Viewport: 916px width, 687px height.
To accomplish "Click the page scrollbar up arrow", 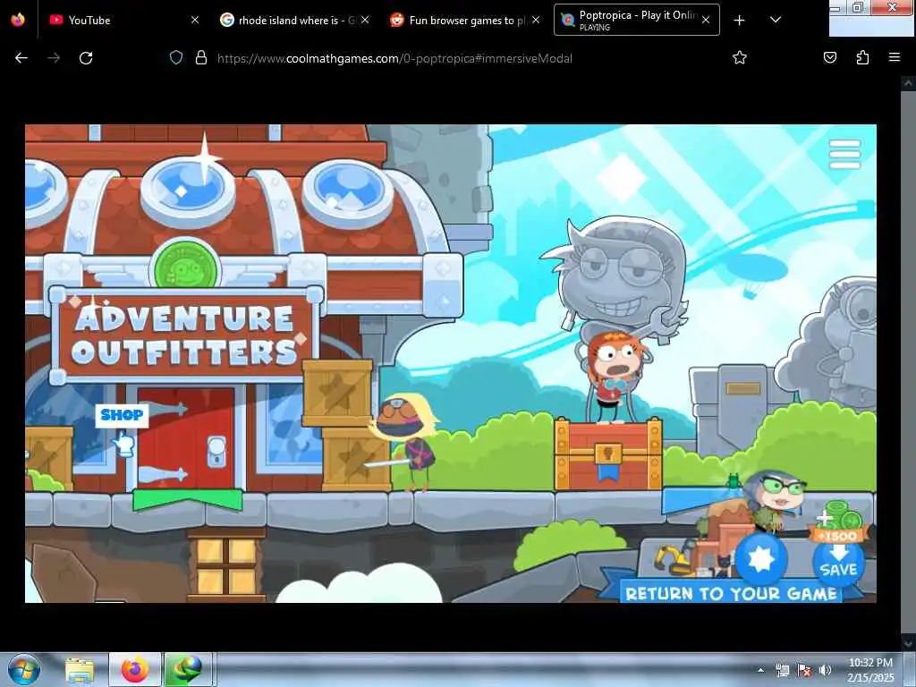I will pos(908,83).
